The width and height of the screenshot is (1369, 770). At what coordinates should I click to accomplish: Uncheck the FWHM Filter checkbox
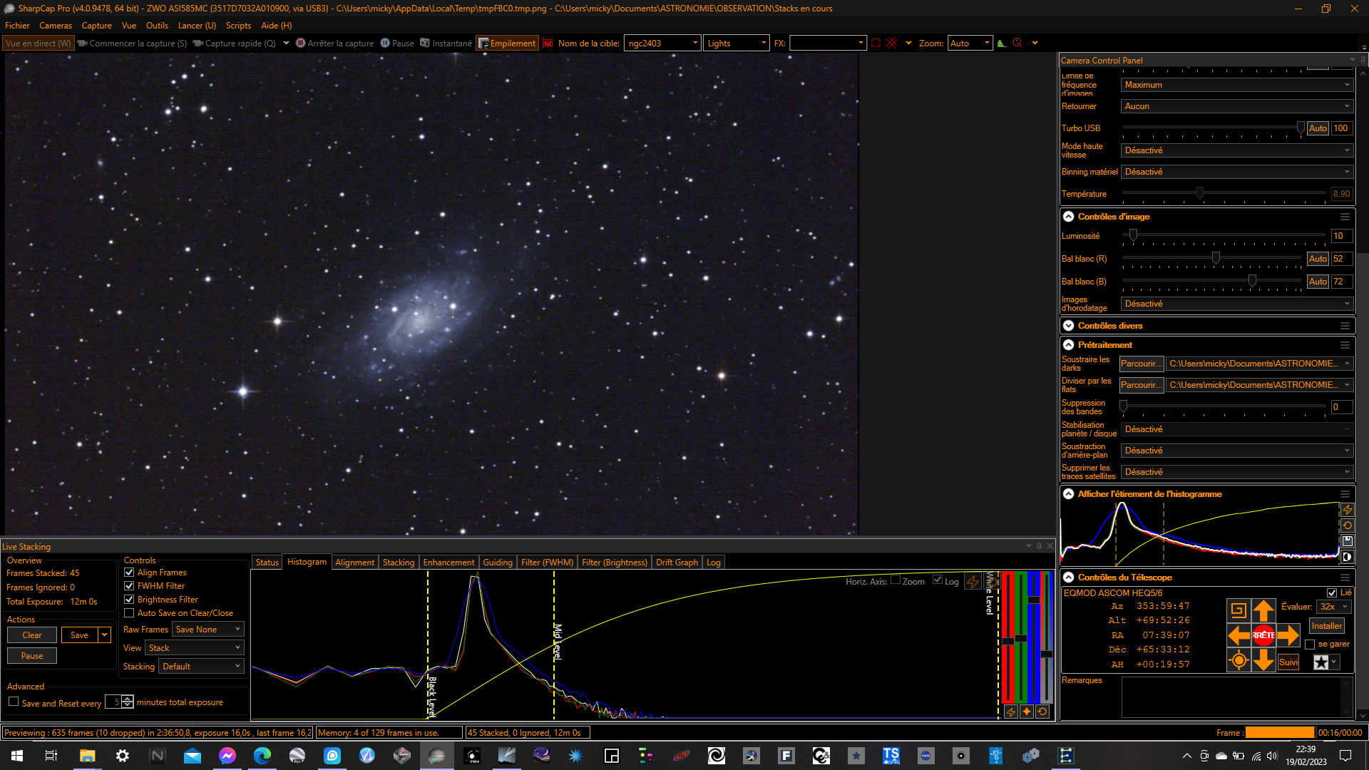point(129,586)
